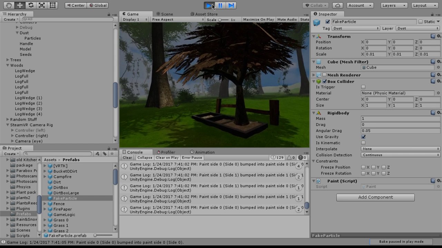The height and width of the screenshot is (248, 442).
Task: Uncheck Use Gravity
Action: click(363, 137)
